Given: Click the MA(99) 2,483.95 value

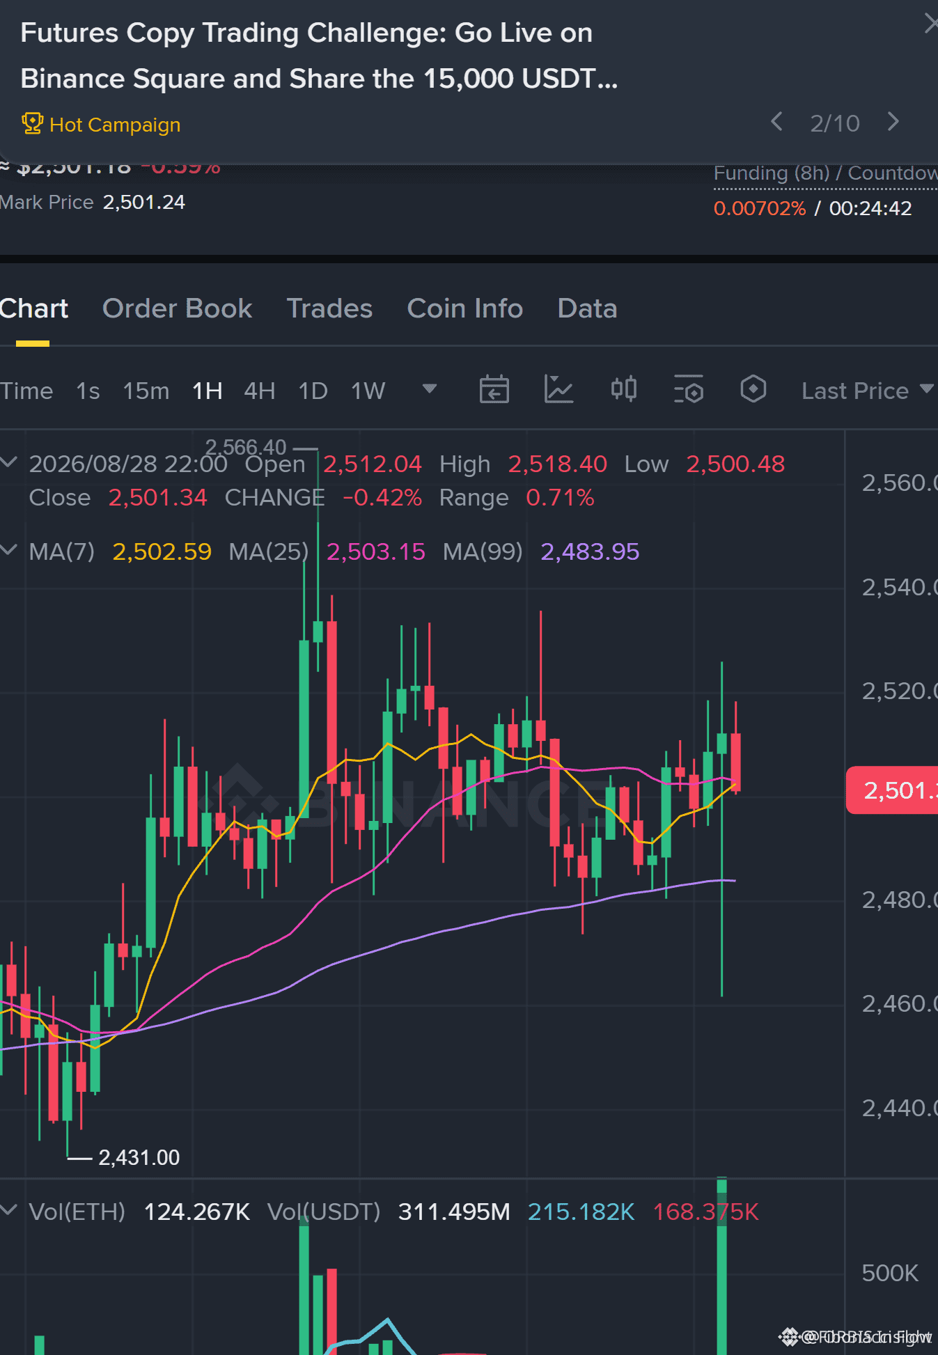Looking at the screenshot, I should (590, 551).
